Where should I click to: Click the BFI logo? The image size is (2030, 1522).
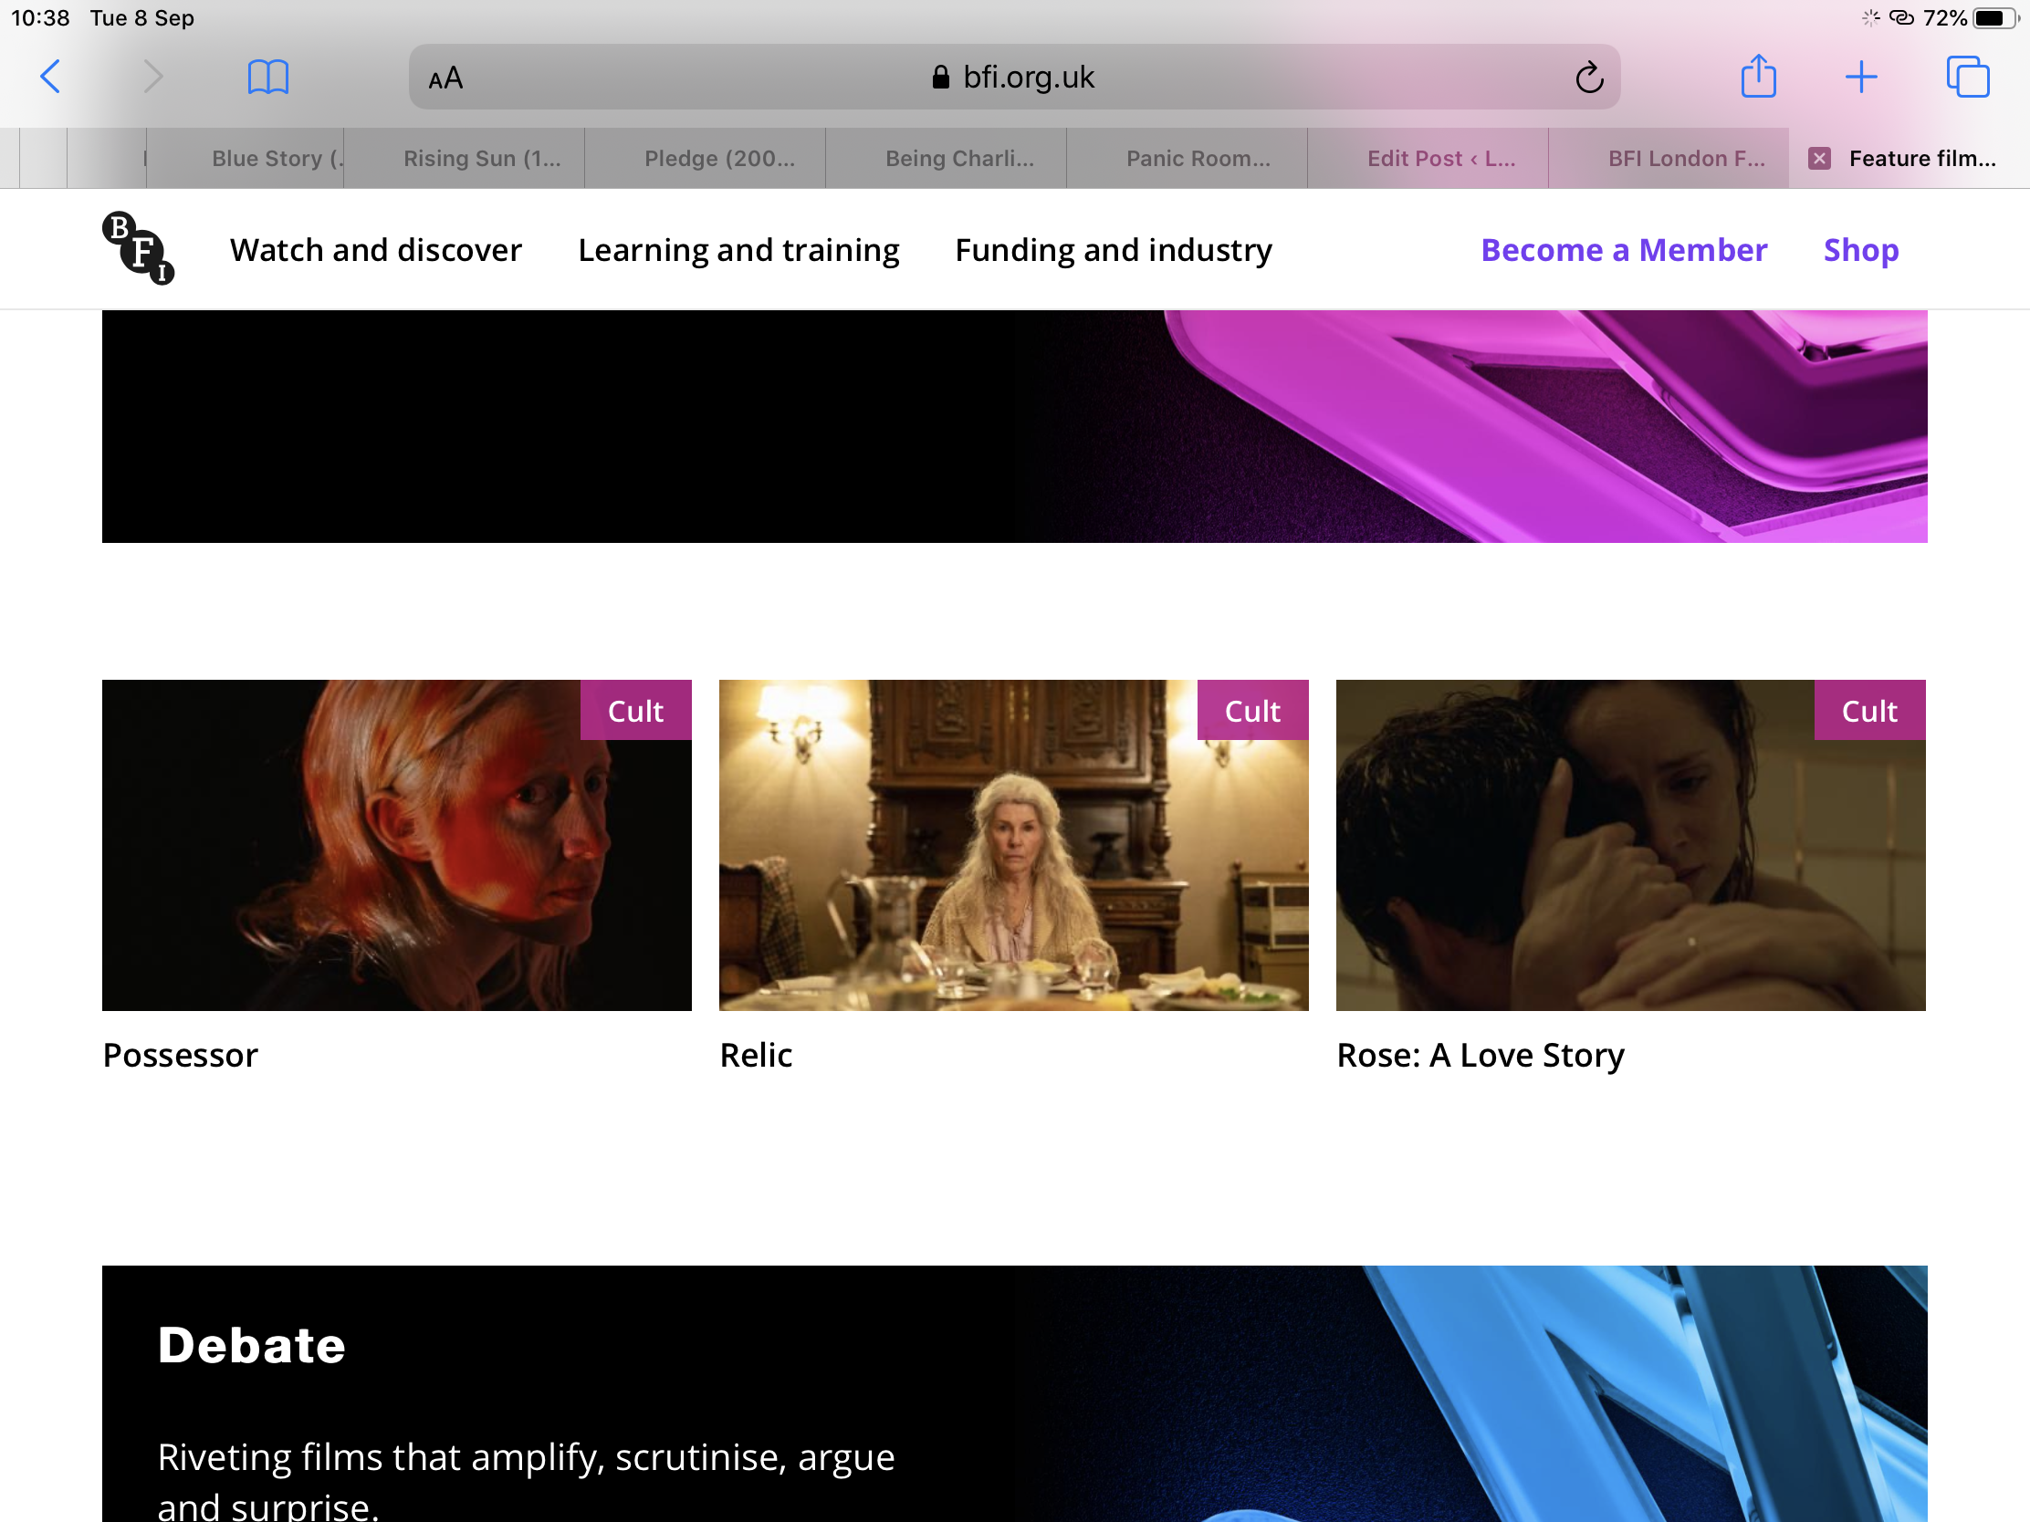pos(138,248)
